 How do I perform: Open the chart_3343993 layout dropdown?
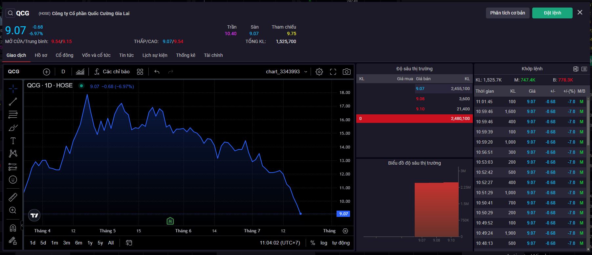click(x=287, y=72)
